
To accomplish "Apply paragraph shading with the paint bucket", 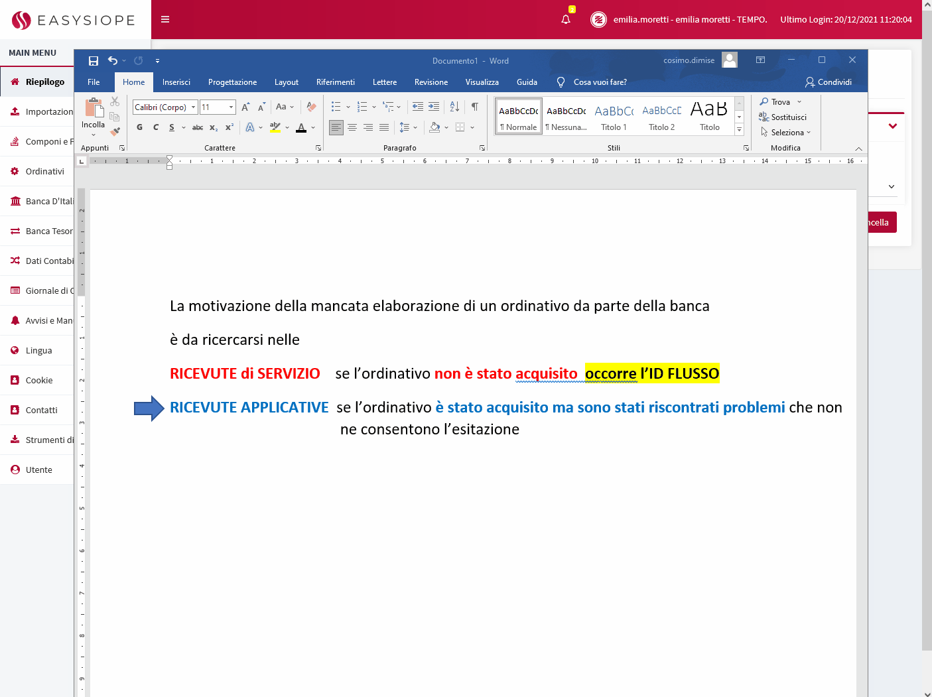I will coord(435,127).
